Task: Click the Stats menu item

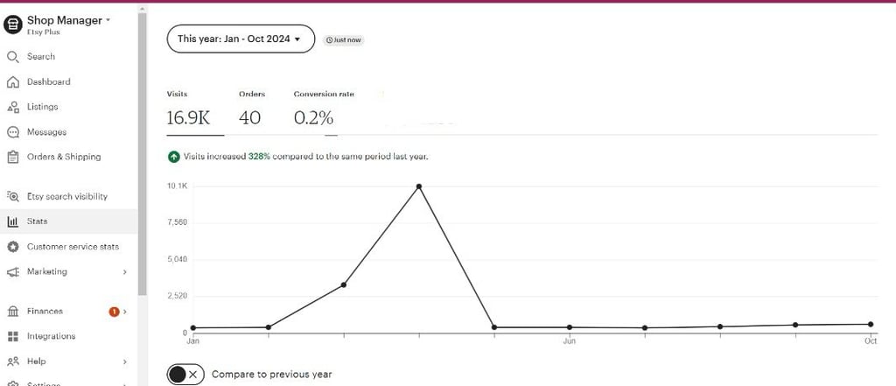Action: coord(38,221)
